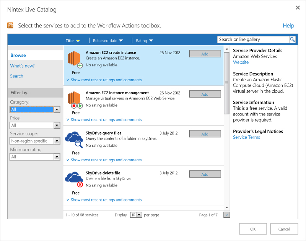Select the Browse tab
Viewport: 306px width, 241px height.
pos(18,55)
